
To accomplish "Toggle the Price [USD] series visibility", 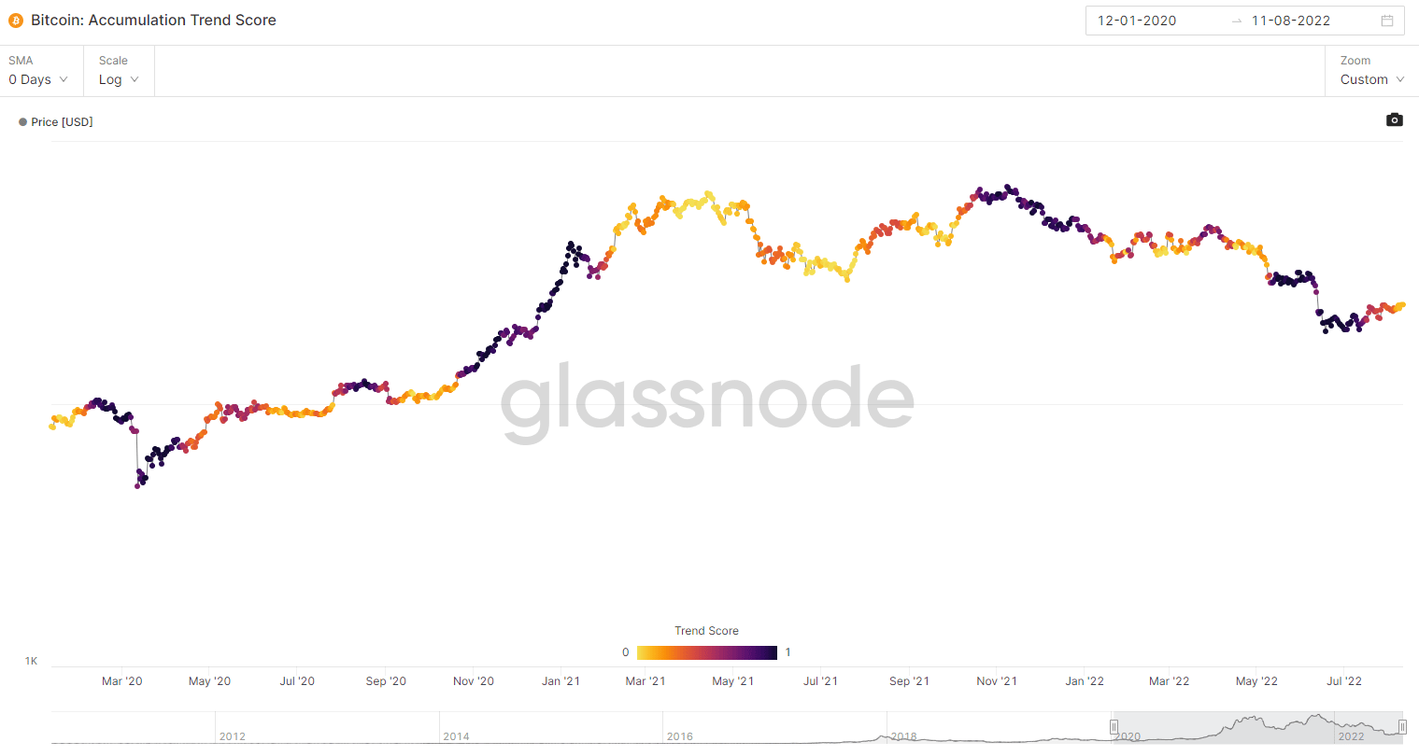I will (62, 122).
